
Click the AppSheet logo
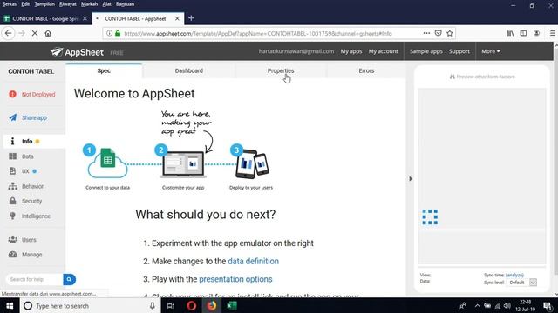[77, 52]
